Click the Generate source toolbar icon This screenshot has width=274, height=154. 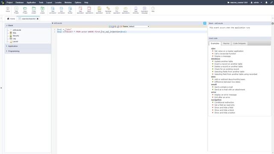pyautogui.click(x=108, y=10)
